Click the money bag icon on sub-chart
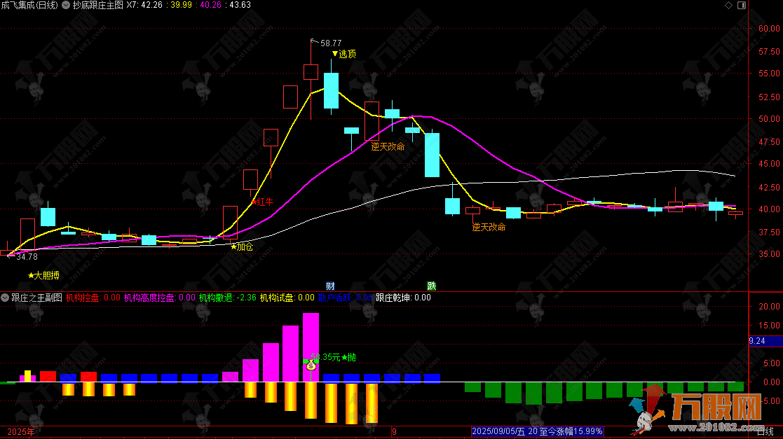 [x=311, y=364]
